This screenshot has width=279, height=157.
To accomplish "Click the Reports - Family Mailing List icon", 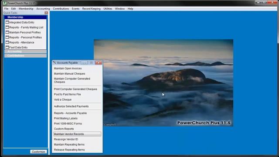I will click(x=7, y=27).
